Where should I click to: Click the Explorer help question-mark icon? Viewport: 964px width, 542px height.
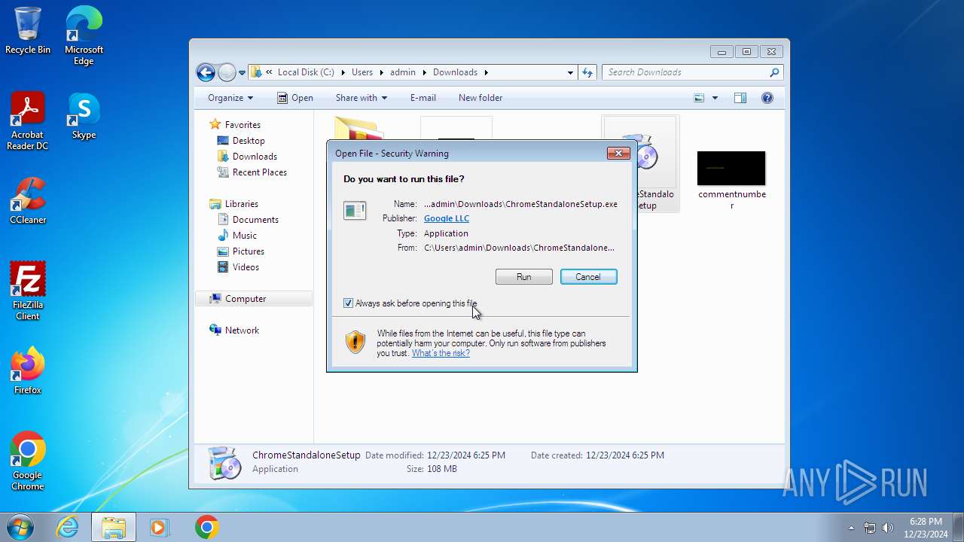767,98
